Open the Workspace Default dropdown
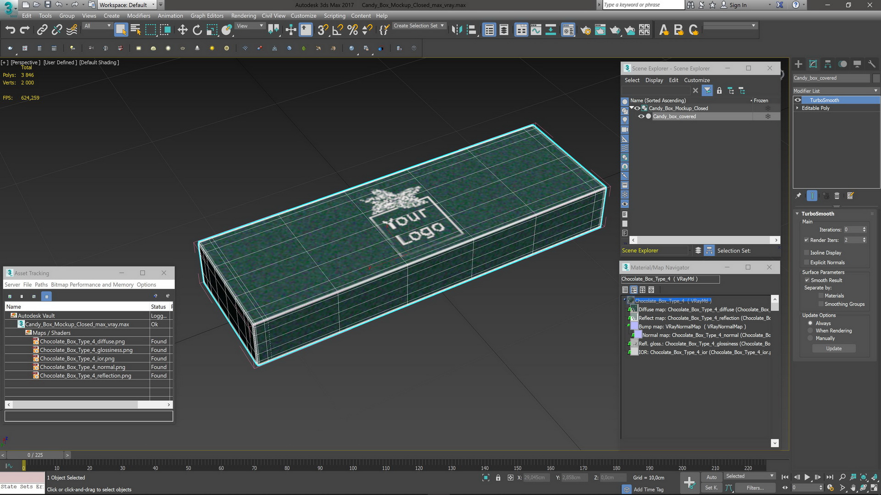The height and width of the screenshot is (495, 881). pos(127,5)
